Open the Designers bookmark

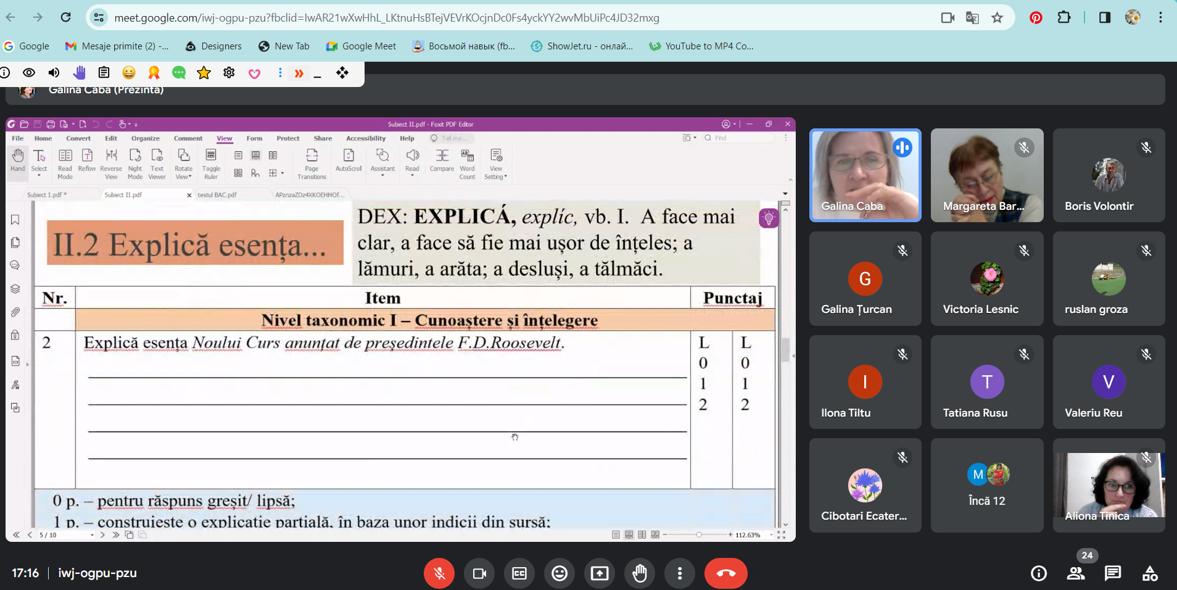pyautogui.click(x=214, y=46)
